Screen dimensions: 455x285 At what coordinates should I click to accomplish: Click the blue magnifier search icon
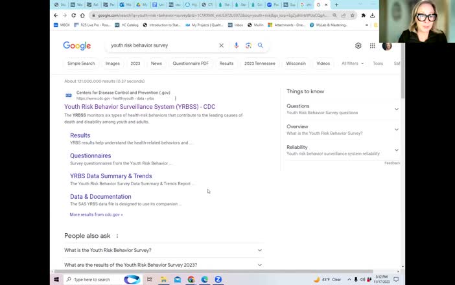pyautogui.click(x=261, y=46)
